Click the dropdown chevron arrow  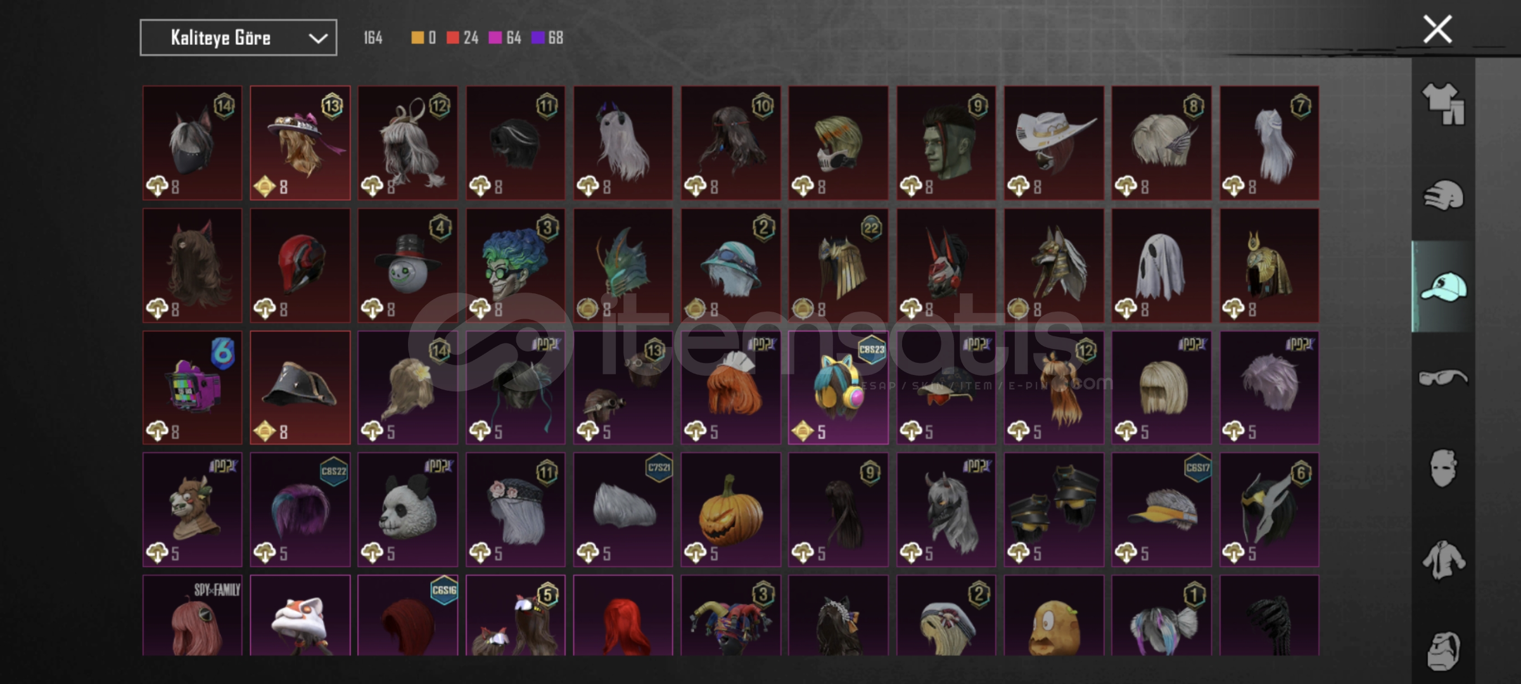coord(317,39)
